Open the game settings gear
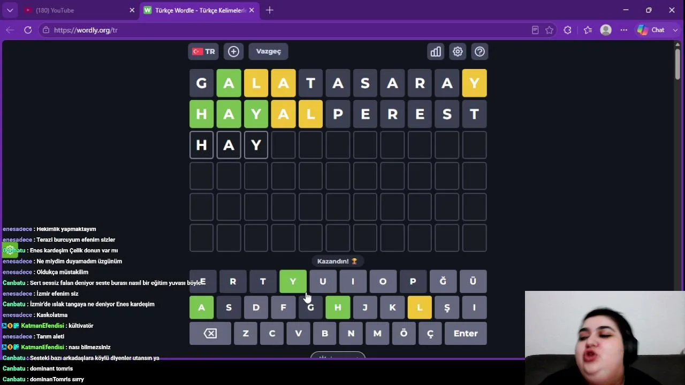This screenshot has width=685, height=385. (x=458, y=51)
